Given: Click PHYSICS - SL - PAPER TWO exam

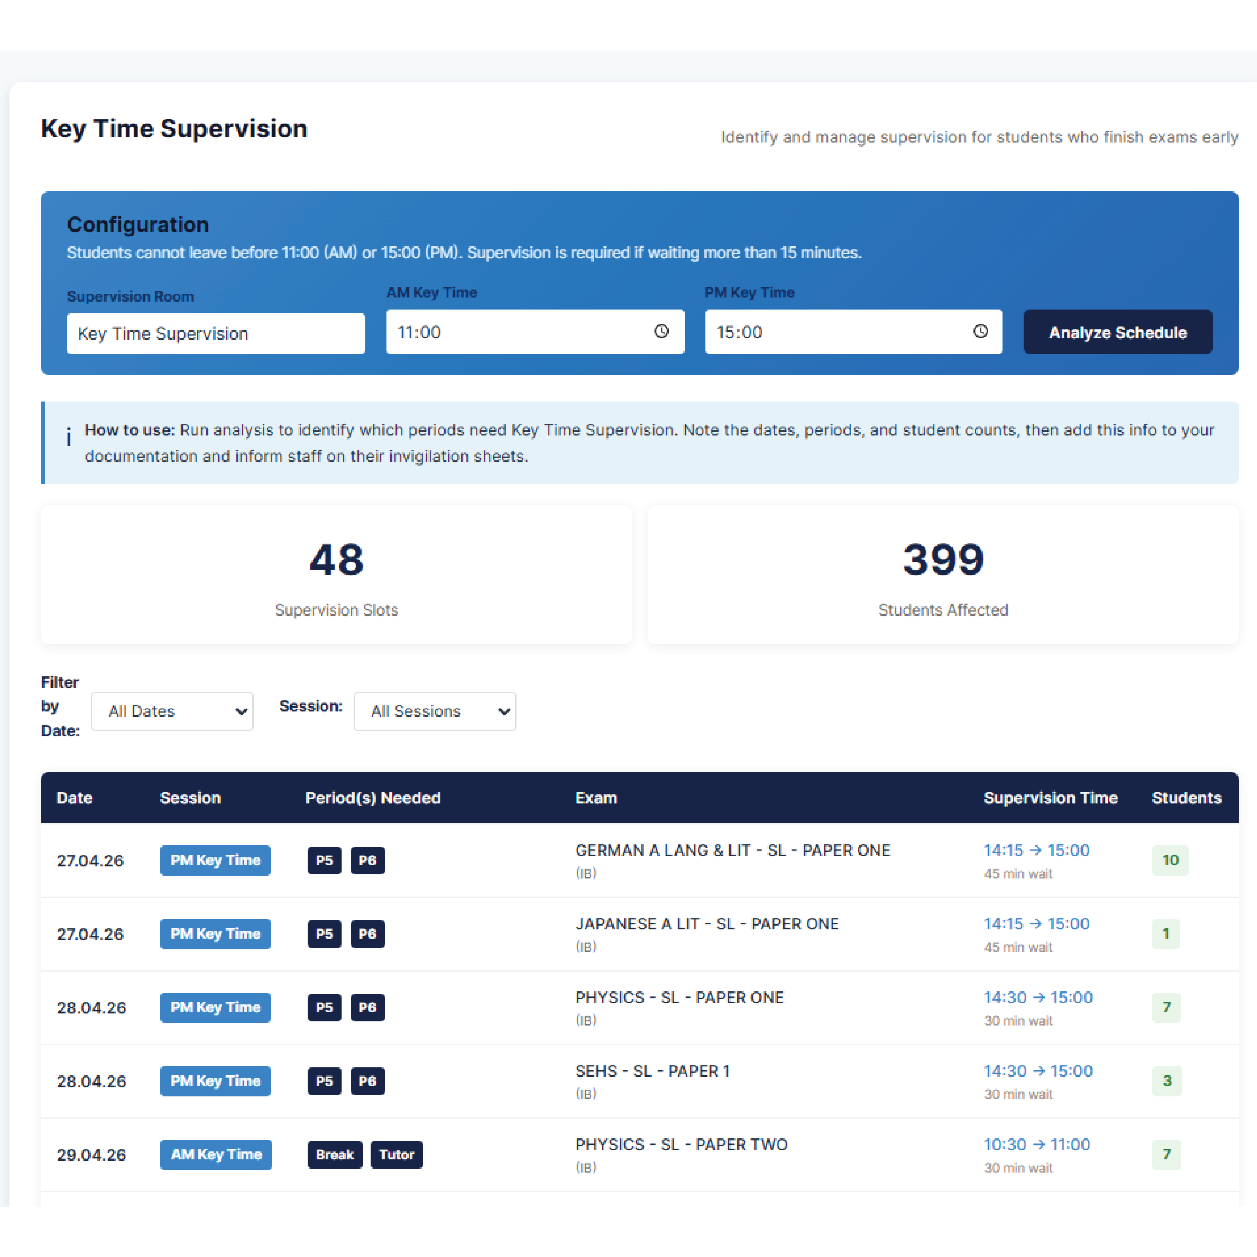Looking at the screenshot, I should 681,1144.
